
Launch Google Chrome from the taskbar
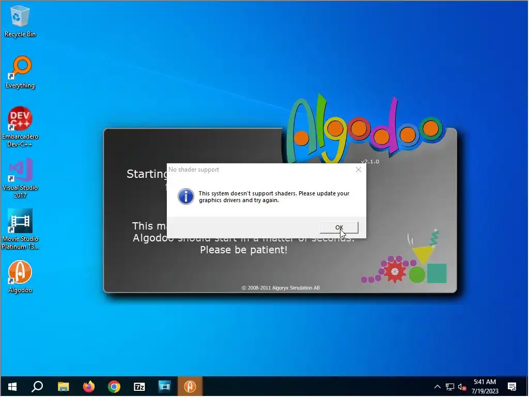[114, 387]
